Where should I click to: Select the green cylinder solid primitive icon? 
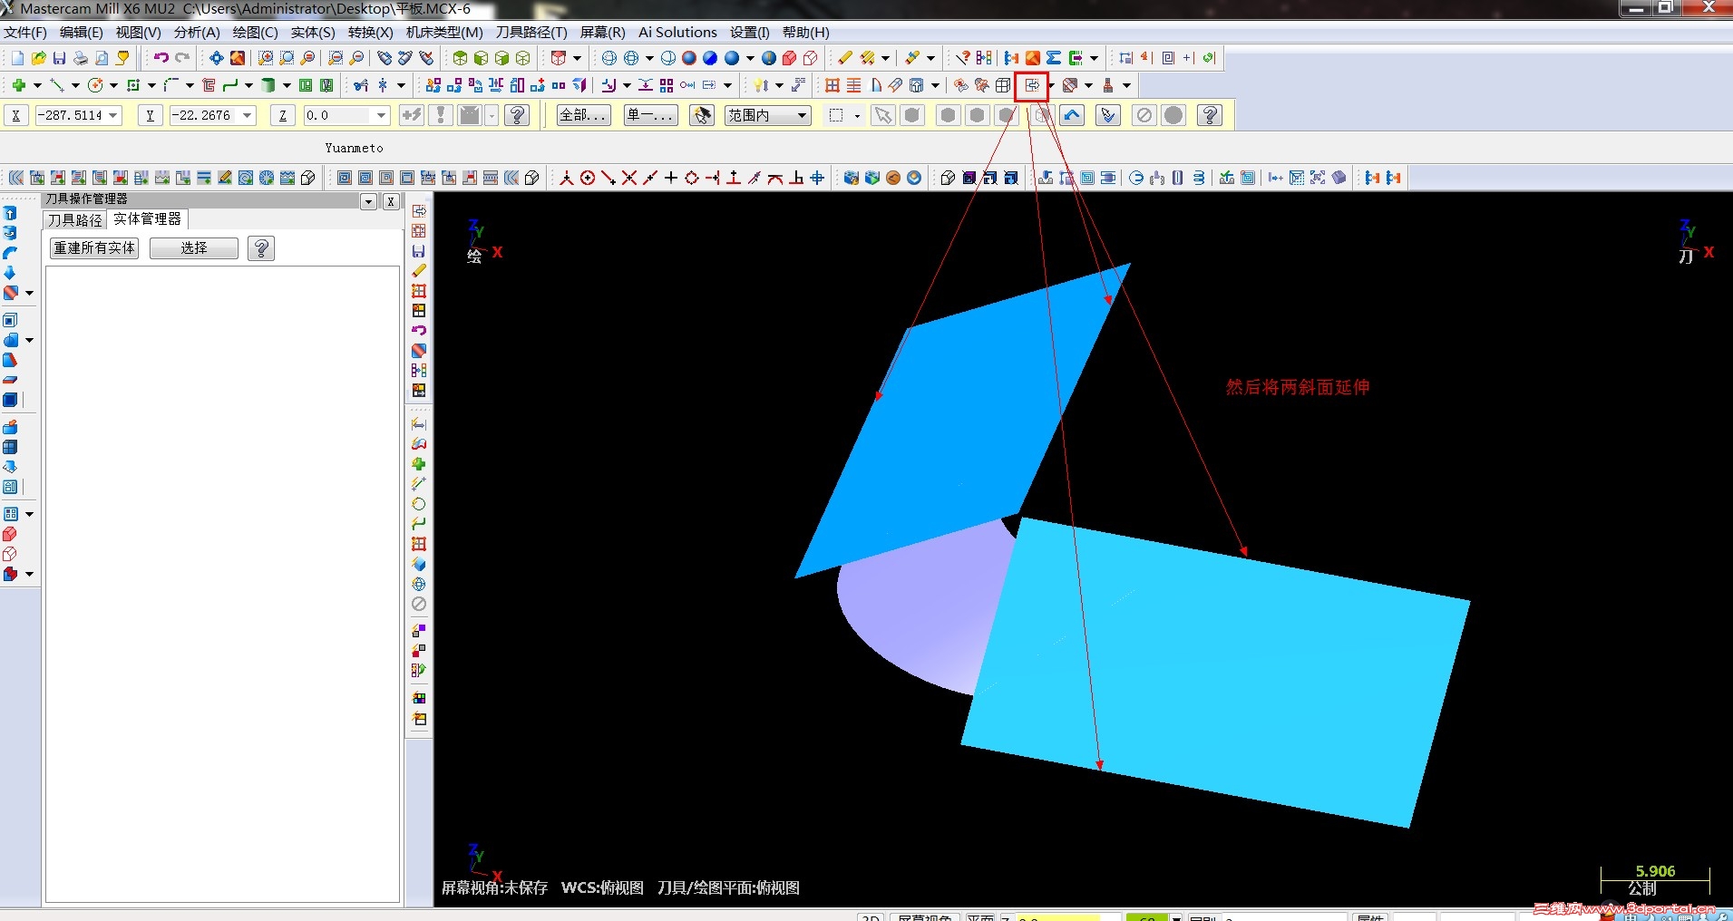point(268,85)
